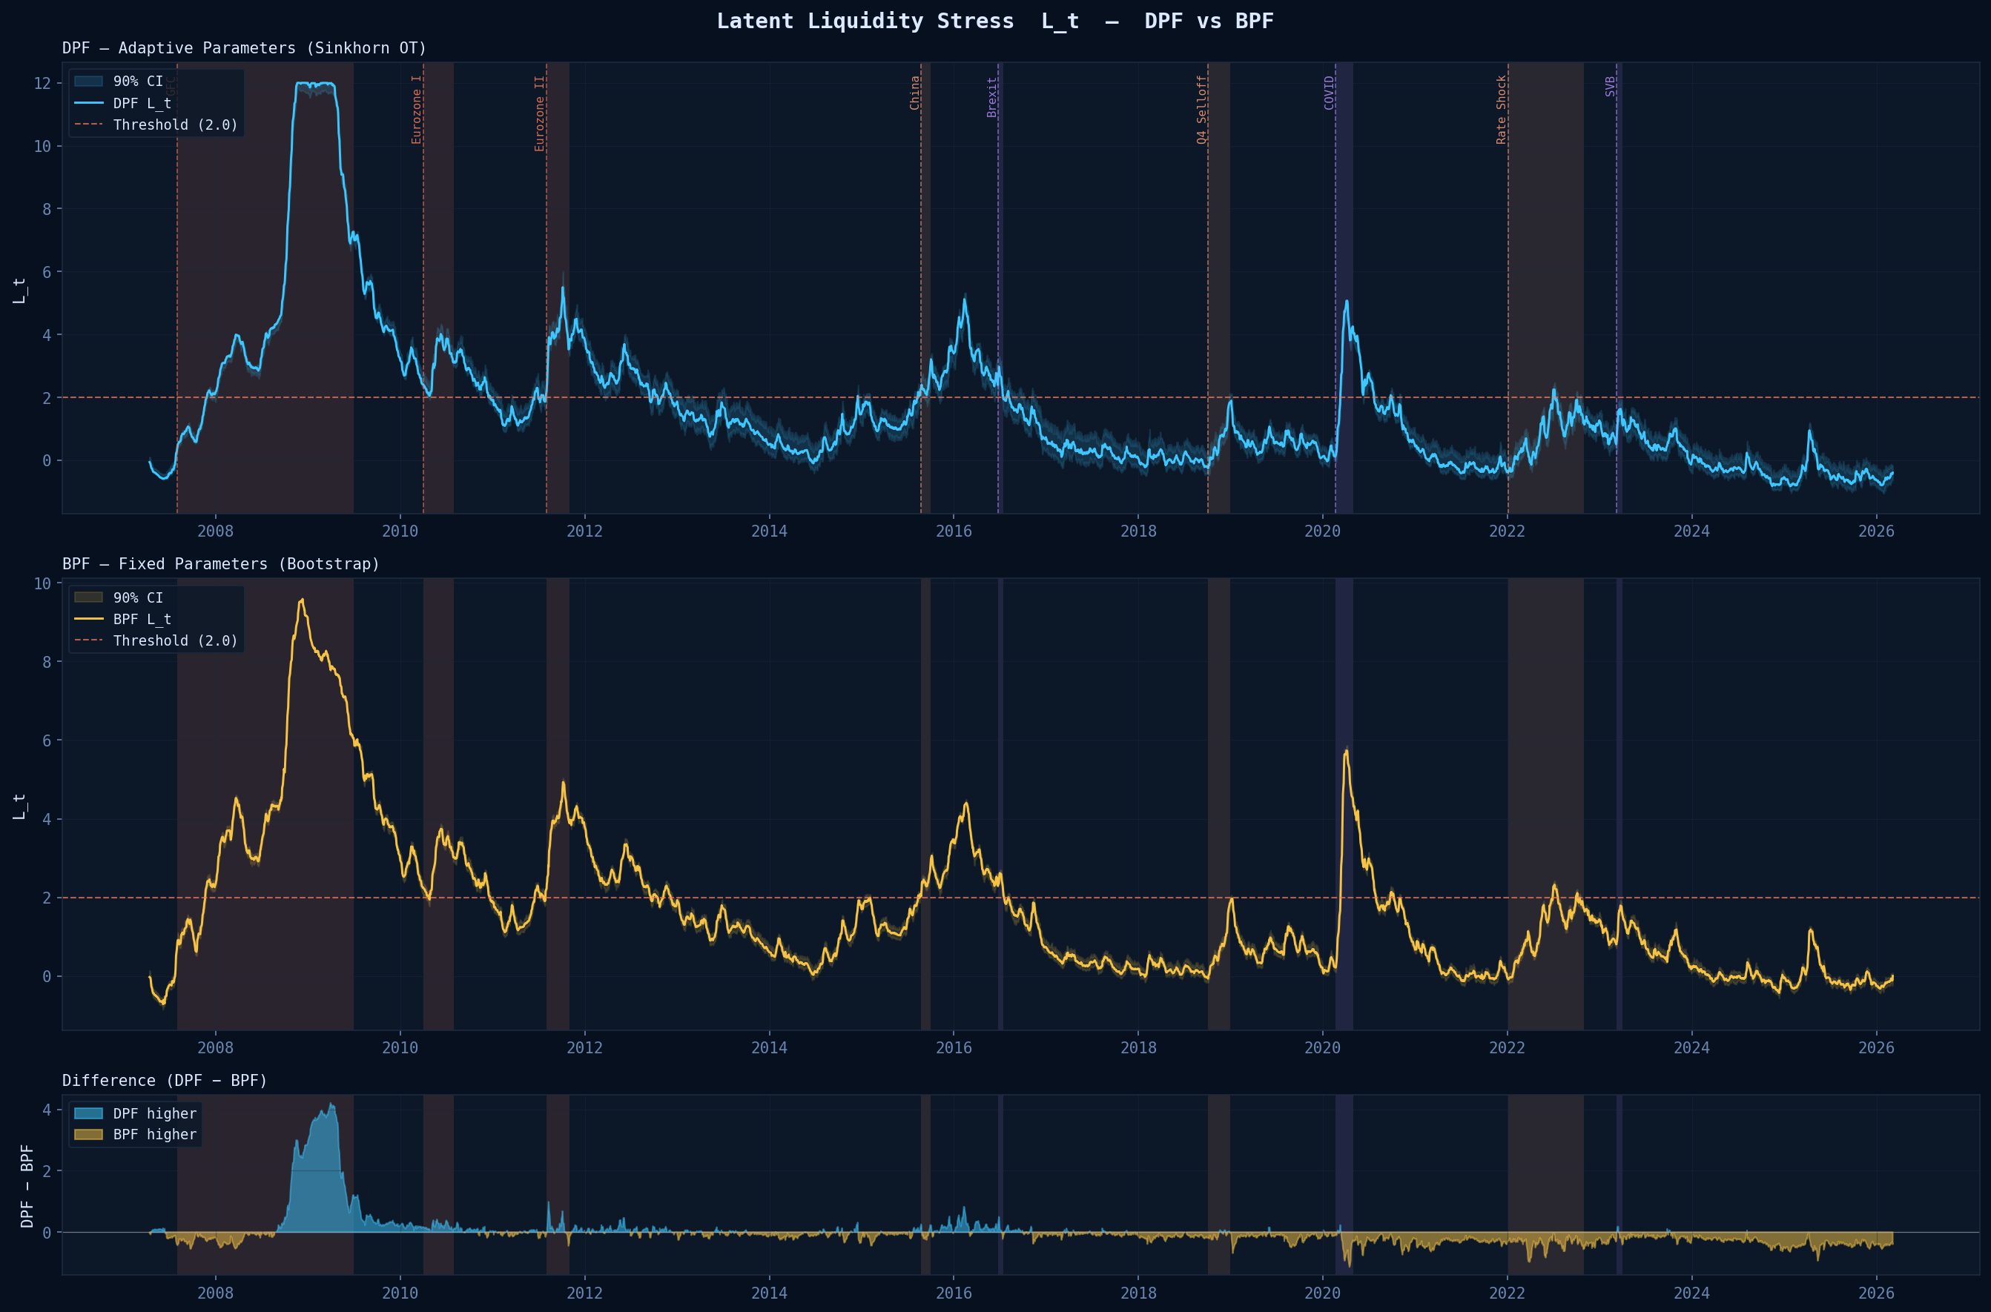The image size is (1991, 1312).
Task: Click the DPF 90% CI legend swatch
Action: click(x=89, y=81)
